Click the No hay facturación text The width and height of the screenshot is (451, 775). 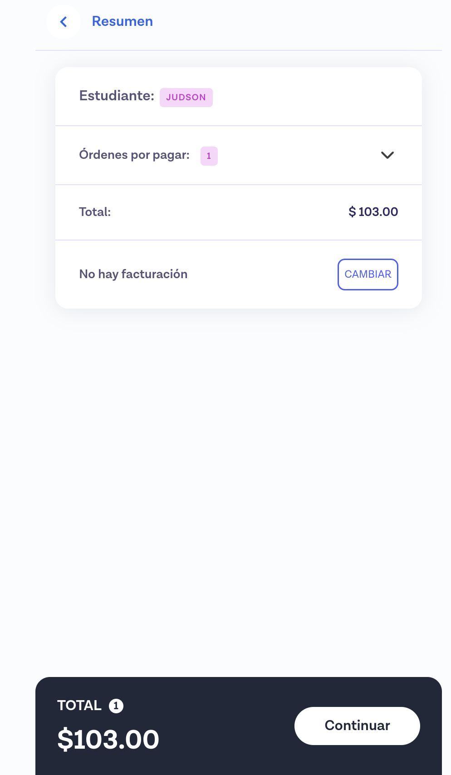[x=133, y=274]
